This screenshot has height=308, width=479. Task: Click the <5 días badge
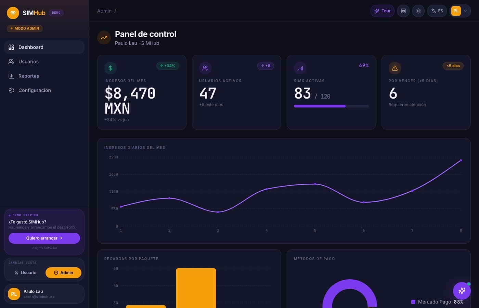point(453,66)
